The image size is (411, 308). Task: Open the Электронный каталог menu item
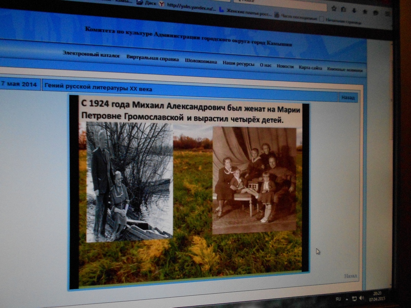coord(91,54)
